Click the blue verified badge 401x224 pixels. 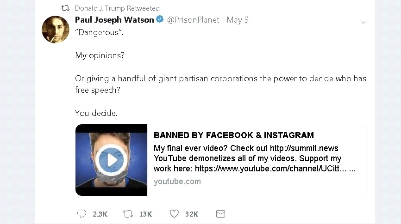[160, 19]
